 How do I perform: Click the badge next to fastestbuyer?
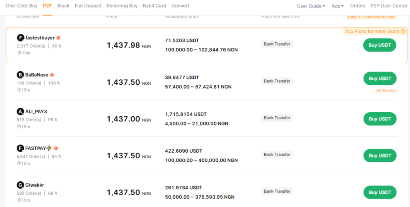click(58, 38)
